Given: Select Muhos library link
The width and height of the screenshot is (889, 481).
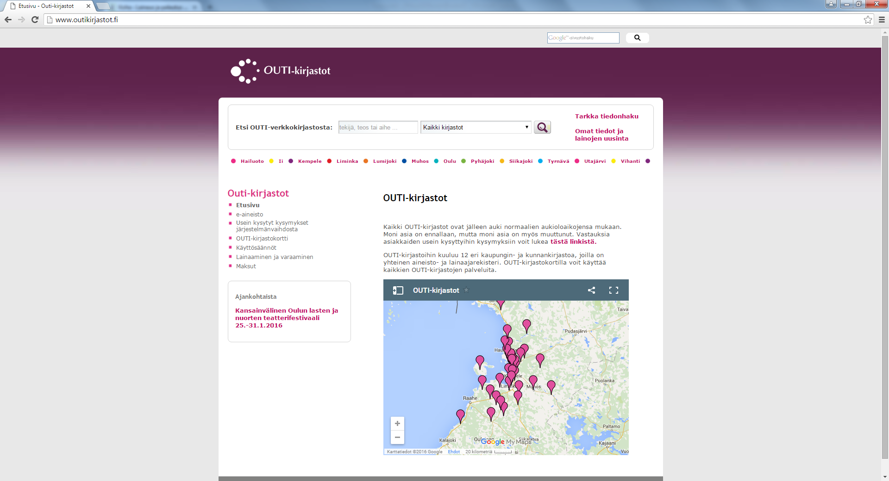Looking at the screenshot, I should click(420, 161).
